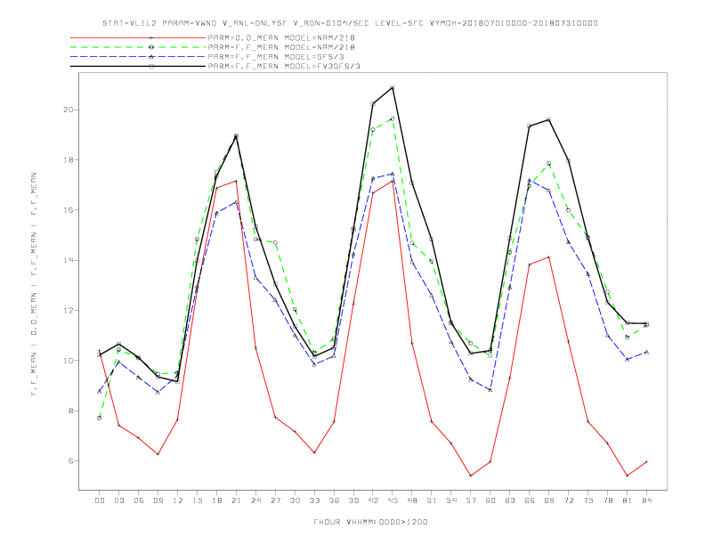Click x-axis tick label 30
705x545 pixels.
pos(295,500)
